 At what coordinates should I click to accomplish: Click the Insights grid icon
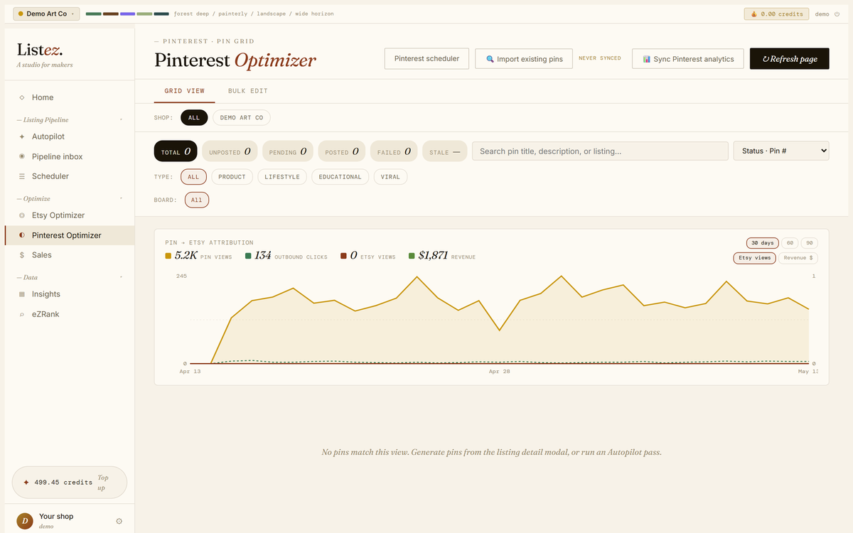pos(22,294)
